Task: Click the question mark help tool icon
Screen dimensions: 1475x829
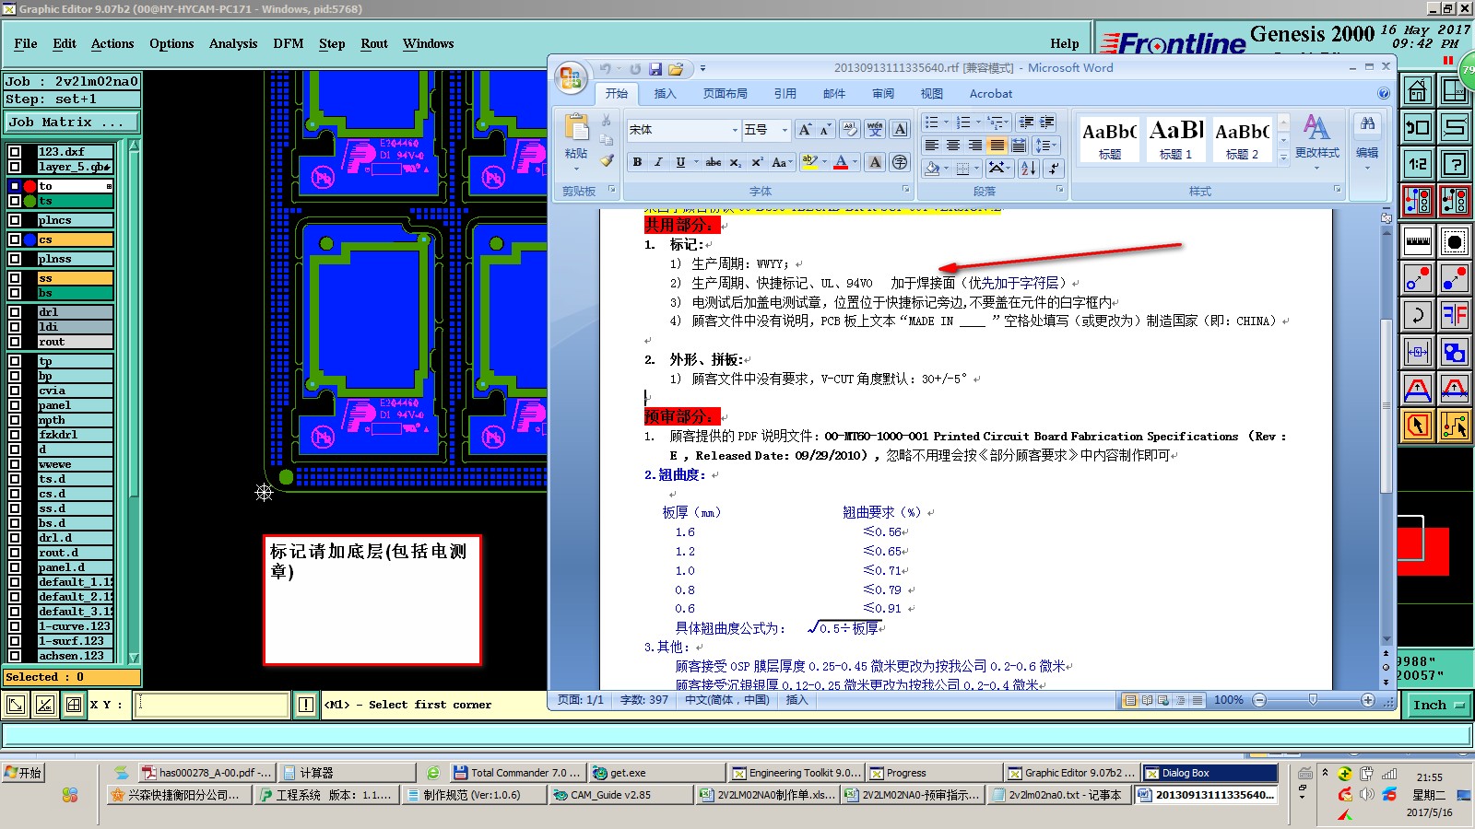Action: click(1455, 164)
